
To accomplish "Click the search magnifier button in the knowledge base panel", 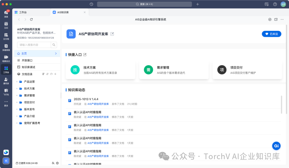I will coord(54,45).
